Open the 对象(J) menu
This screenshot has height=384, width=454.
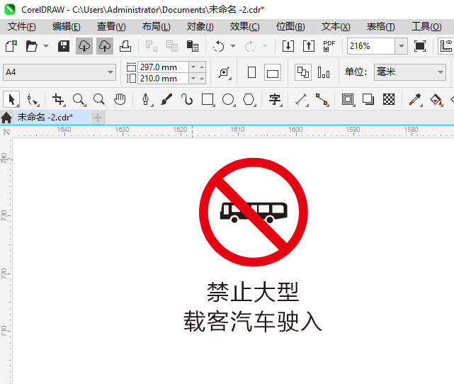point(200,27)
